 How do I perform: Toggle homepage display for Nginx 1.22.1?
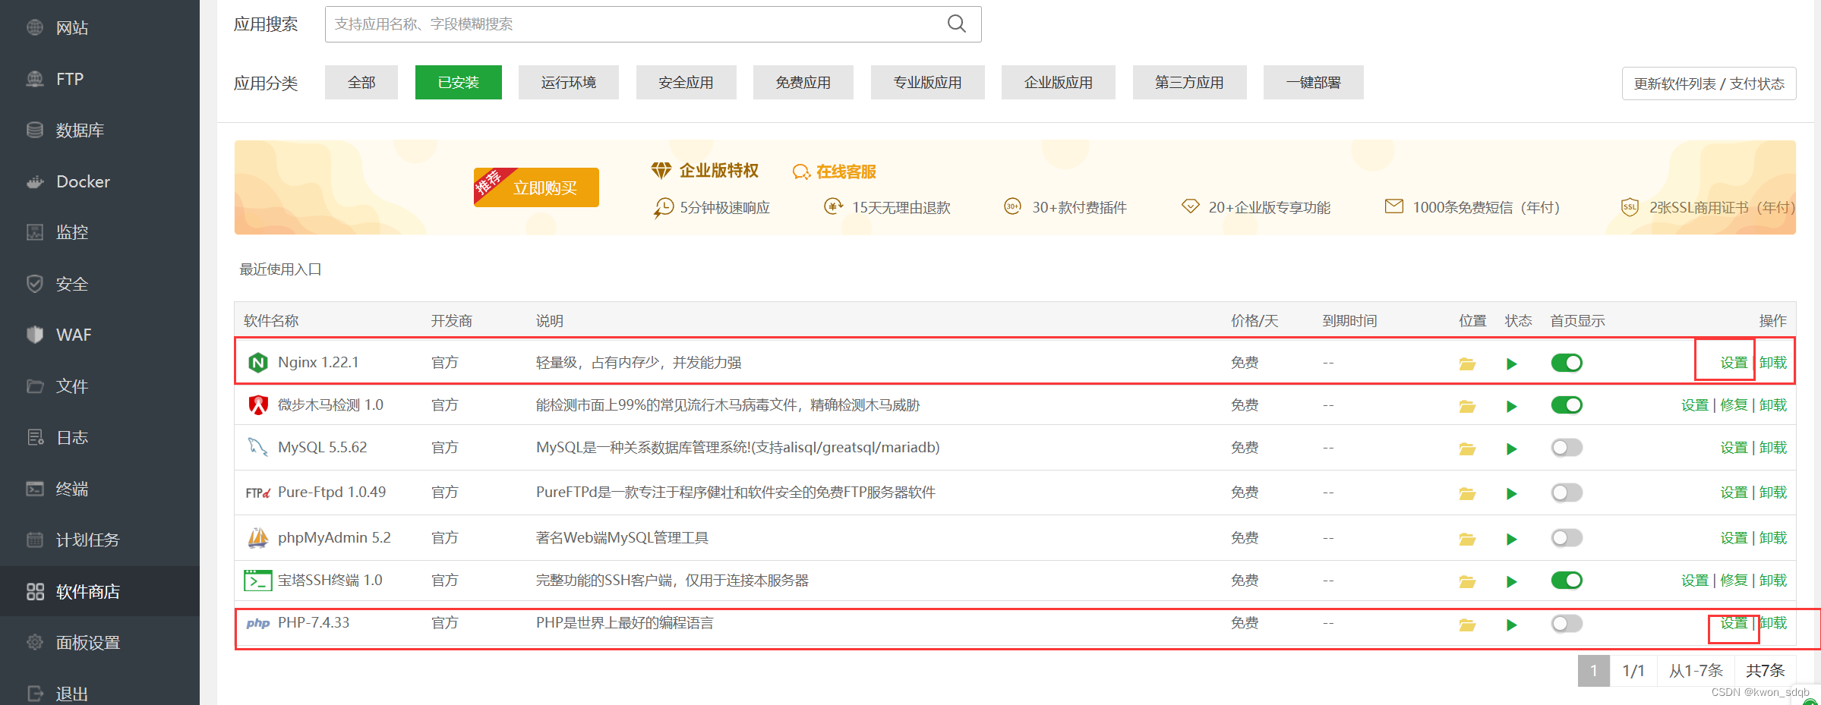[x=1567, y=363]
